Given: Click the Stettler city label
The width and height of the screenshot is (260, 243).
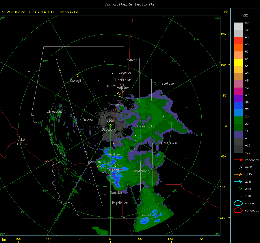Looking at the screenshot, I should [x=168, y=84].
